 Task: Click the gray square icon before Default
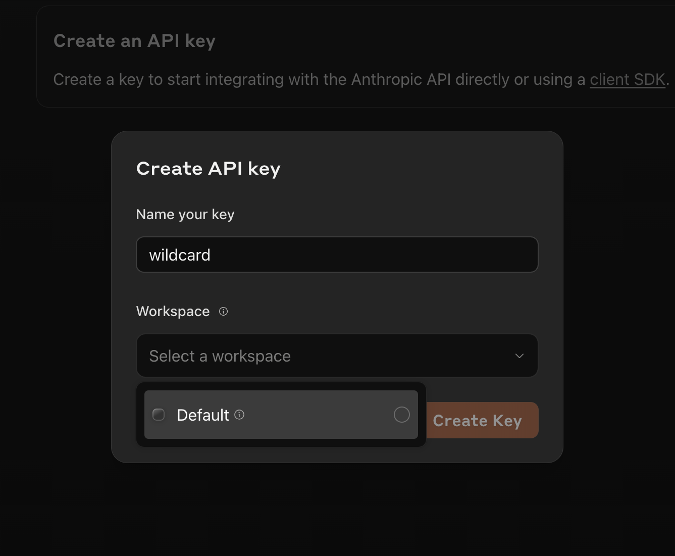pyautogui.click(x=159, y=415)
